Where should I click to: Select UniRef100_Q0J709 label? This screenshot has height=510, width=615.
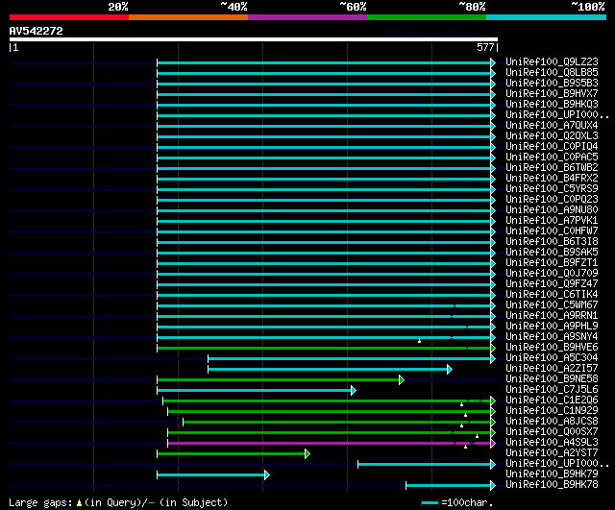point(552,274)
